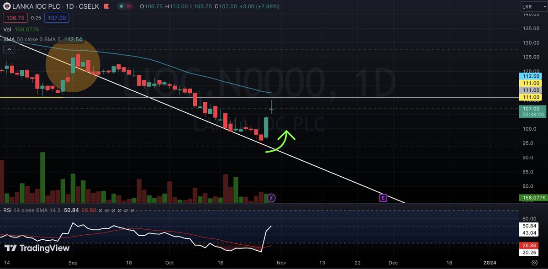This screenshot has height=269, width=548.
Task: Click the 0.25 spread value
Action: click(x=36, y=18)
